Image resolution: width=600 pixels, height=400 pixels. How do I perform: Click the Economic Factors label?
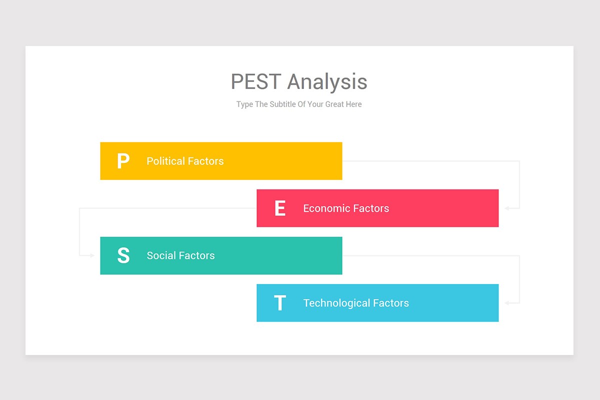346,208
